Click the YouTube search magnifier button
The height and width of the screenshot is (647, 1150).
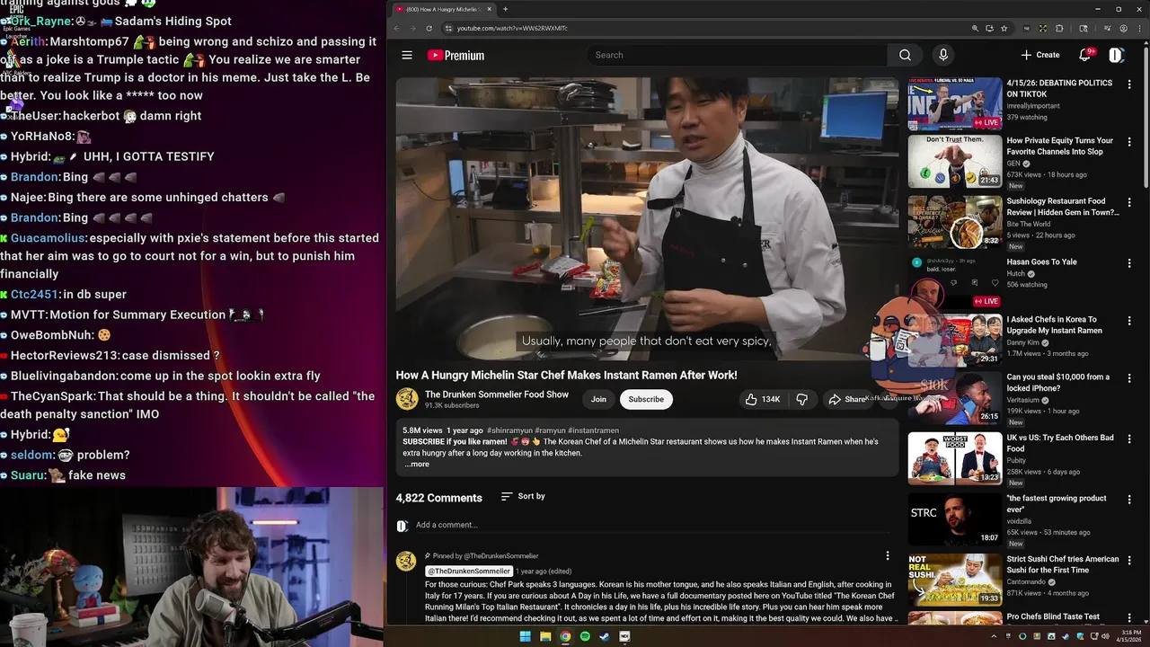coord(905,55)
